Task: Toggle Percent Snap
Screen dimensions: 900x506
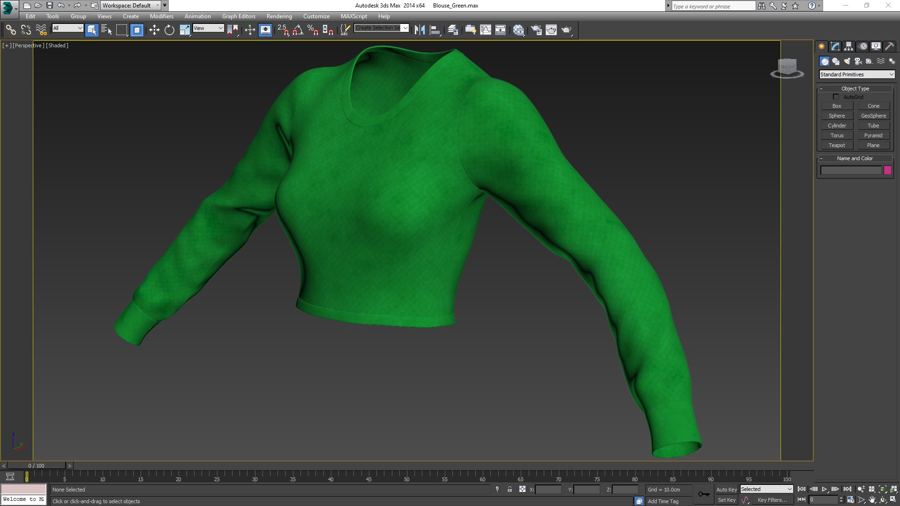Action: (x=313, y=30)
